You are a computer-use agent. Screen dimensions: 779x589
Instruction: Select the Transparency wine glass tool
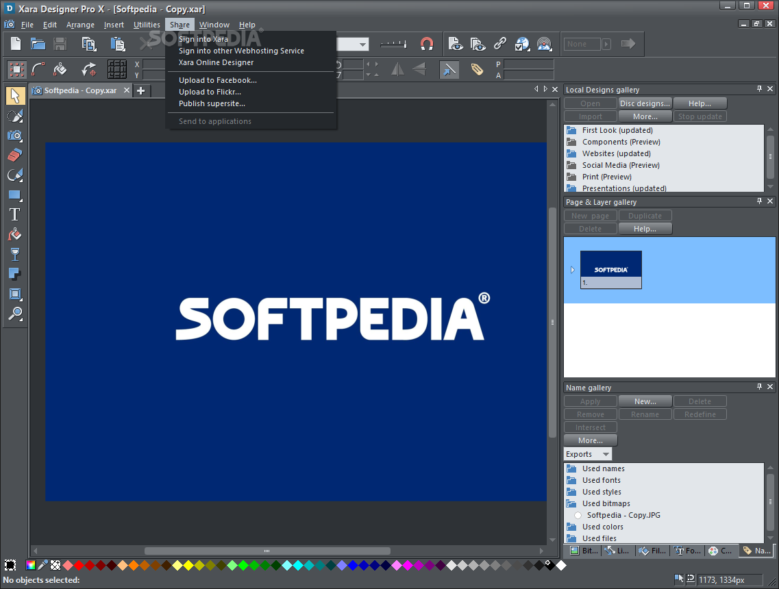(x=15, y=254)
